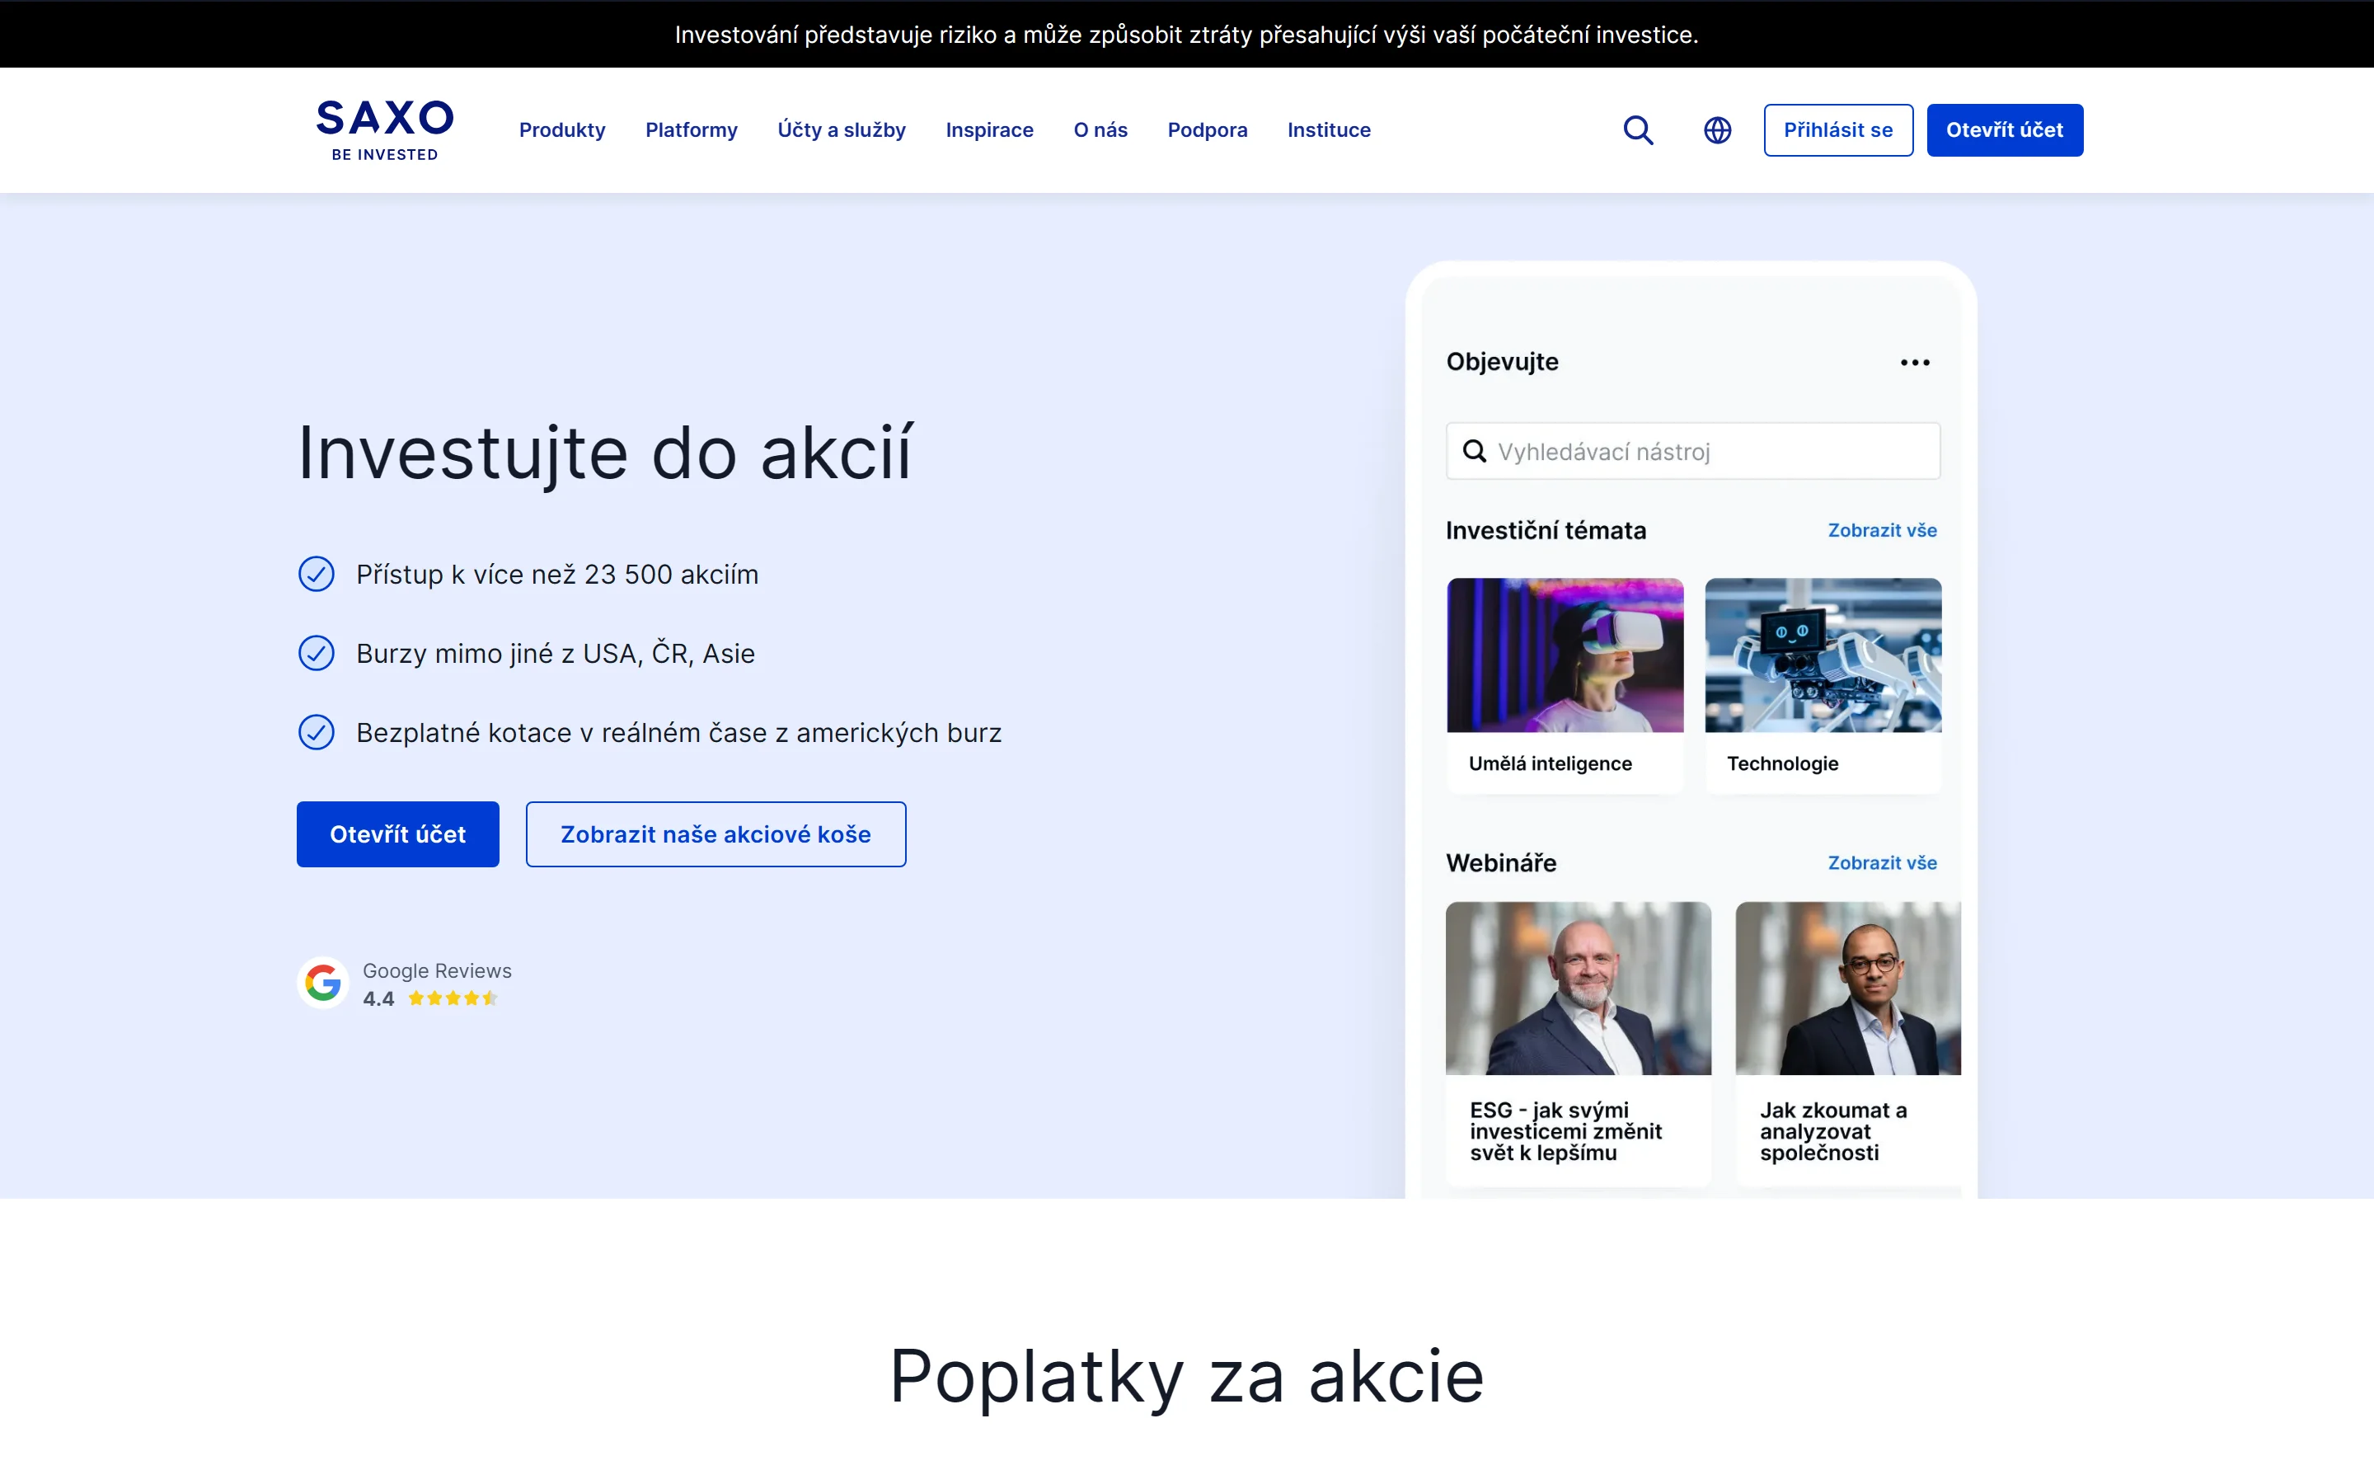Open the Umělá inteligence theme thumbnail
The image size is (2374, 1484).
[1564, 655]
